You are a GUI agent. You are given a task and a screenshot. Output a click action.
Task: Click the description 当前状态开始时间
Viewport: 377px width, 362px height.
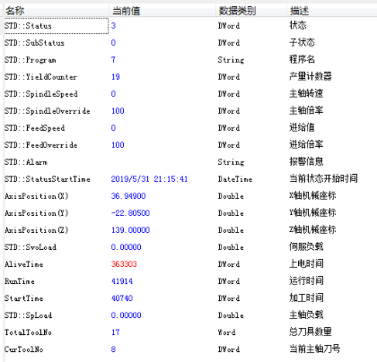pyautogui.click(x=323, y=178)
